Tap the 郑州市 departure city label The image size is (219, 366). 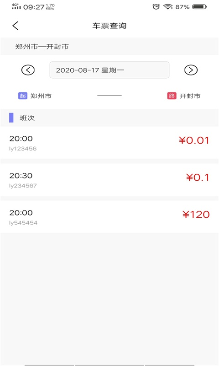click(x=41, y=96)
